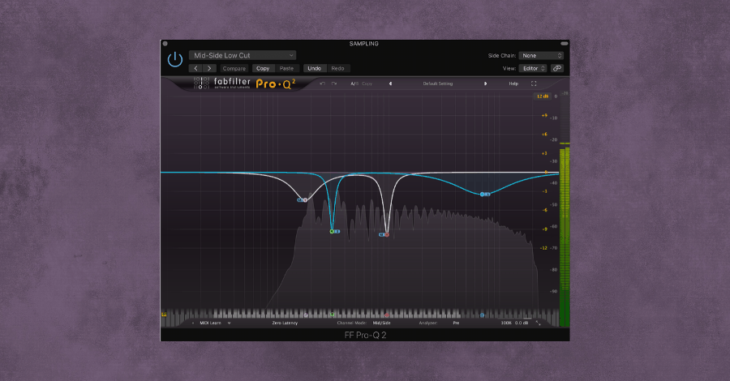Screen dimensions: 730x381
Task: Open the Side Chain None dropdown
Action: [541, 55]
